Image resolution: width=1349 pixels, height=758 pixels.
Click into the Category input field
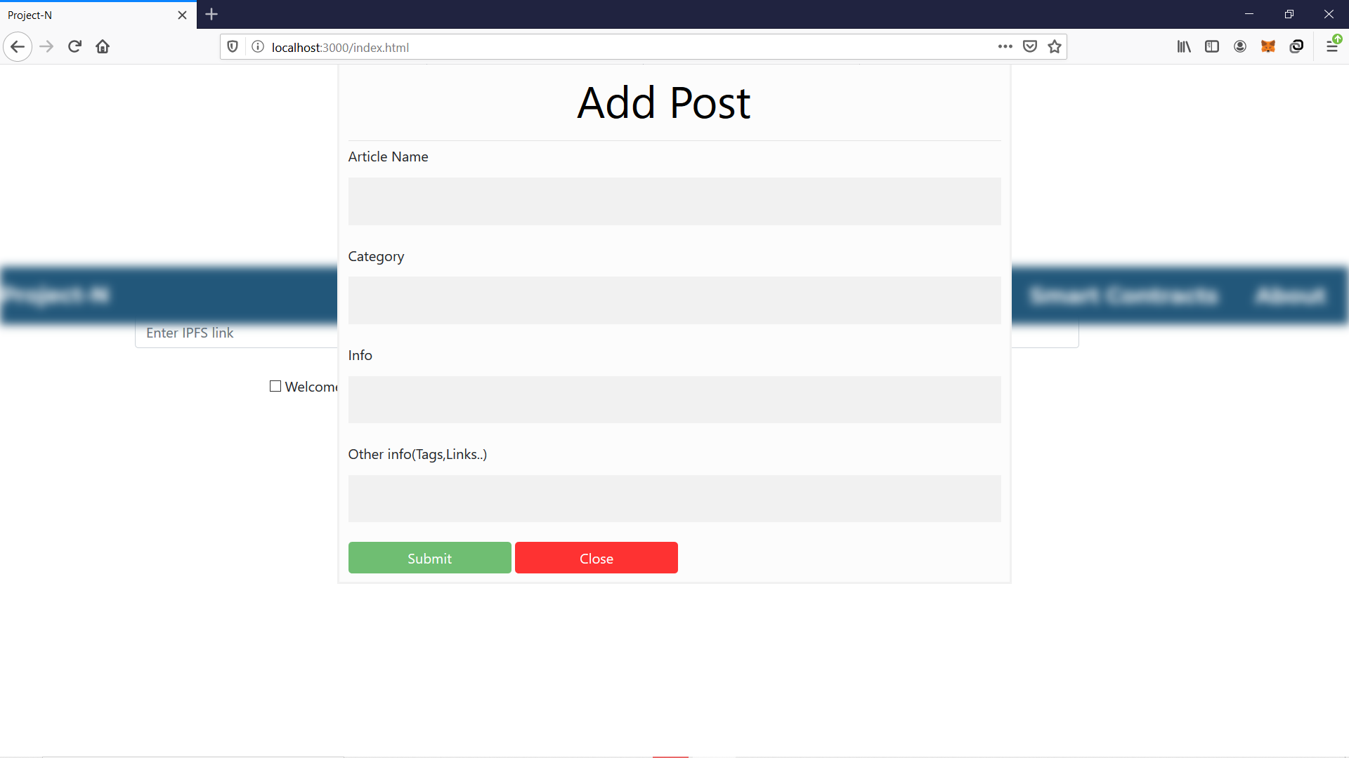tap(674, 300)
